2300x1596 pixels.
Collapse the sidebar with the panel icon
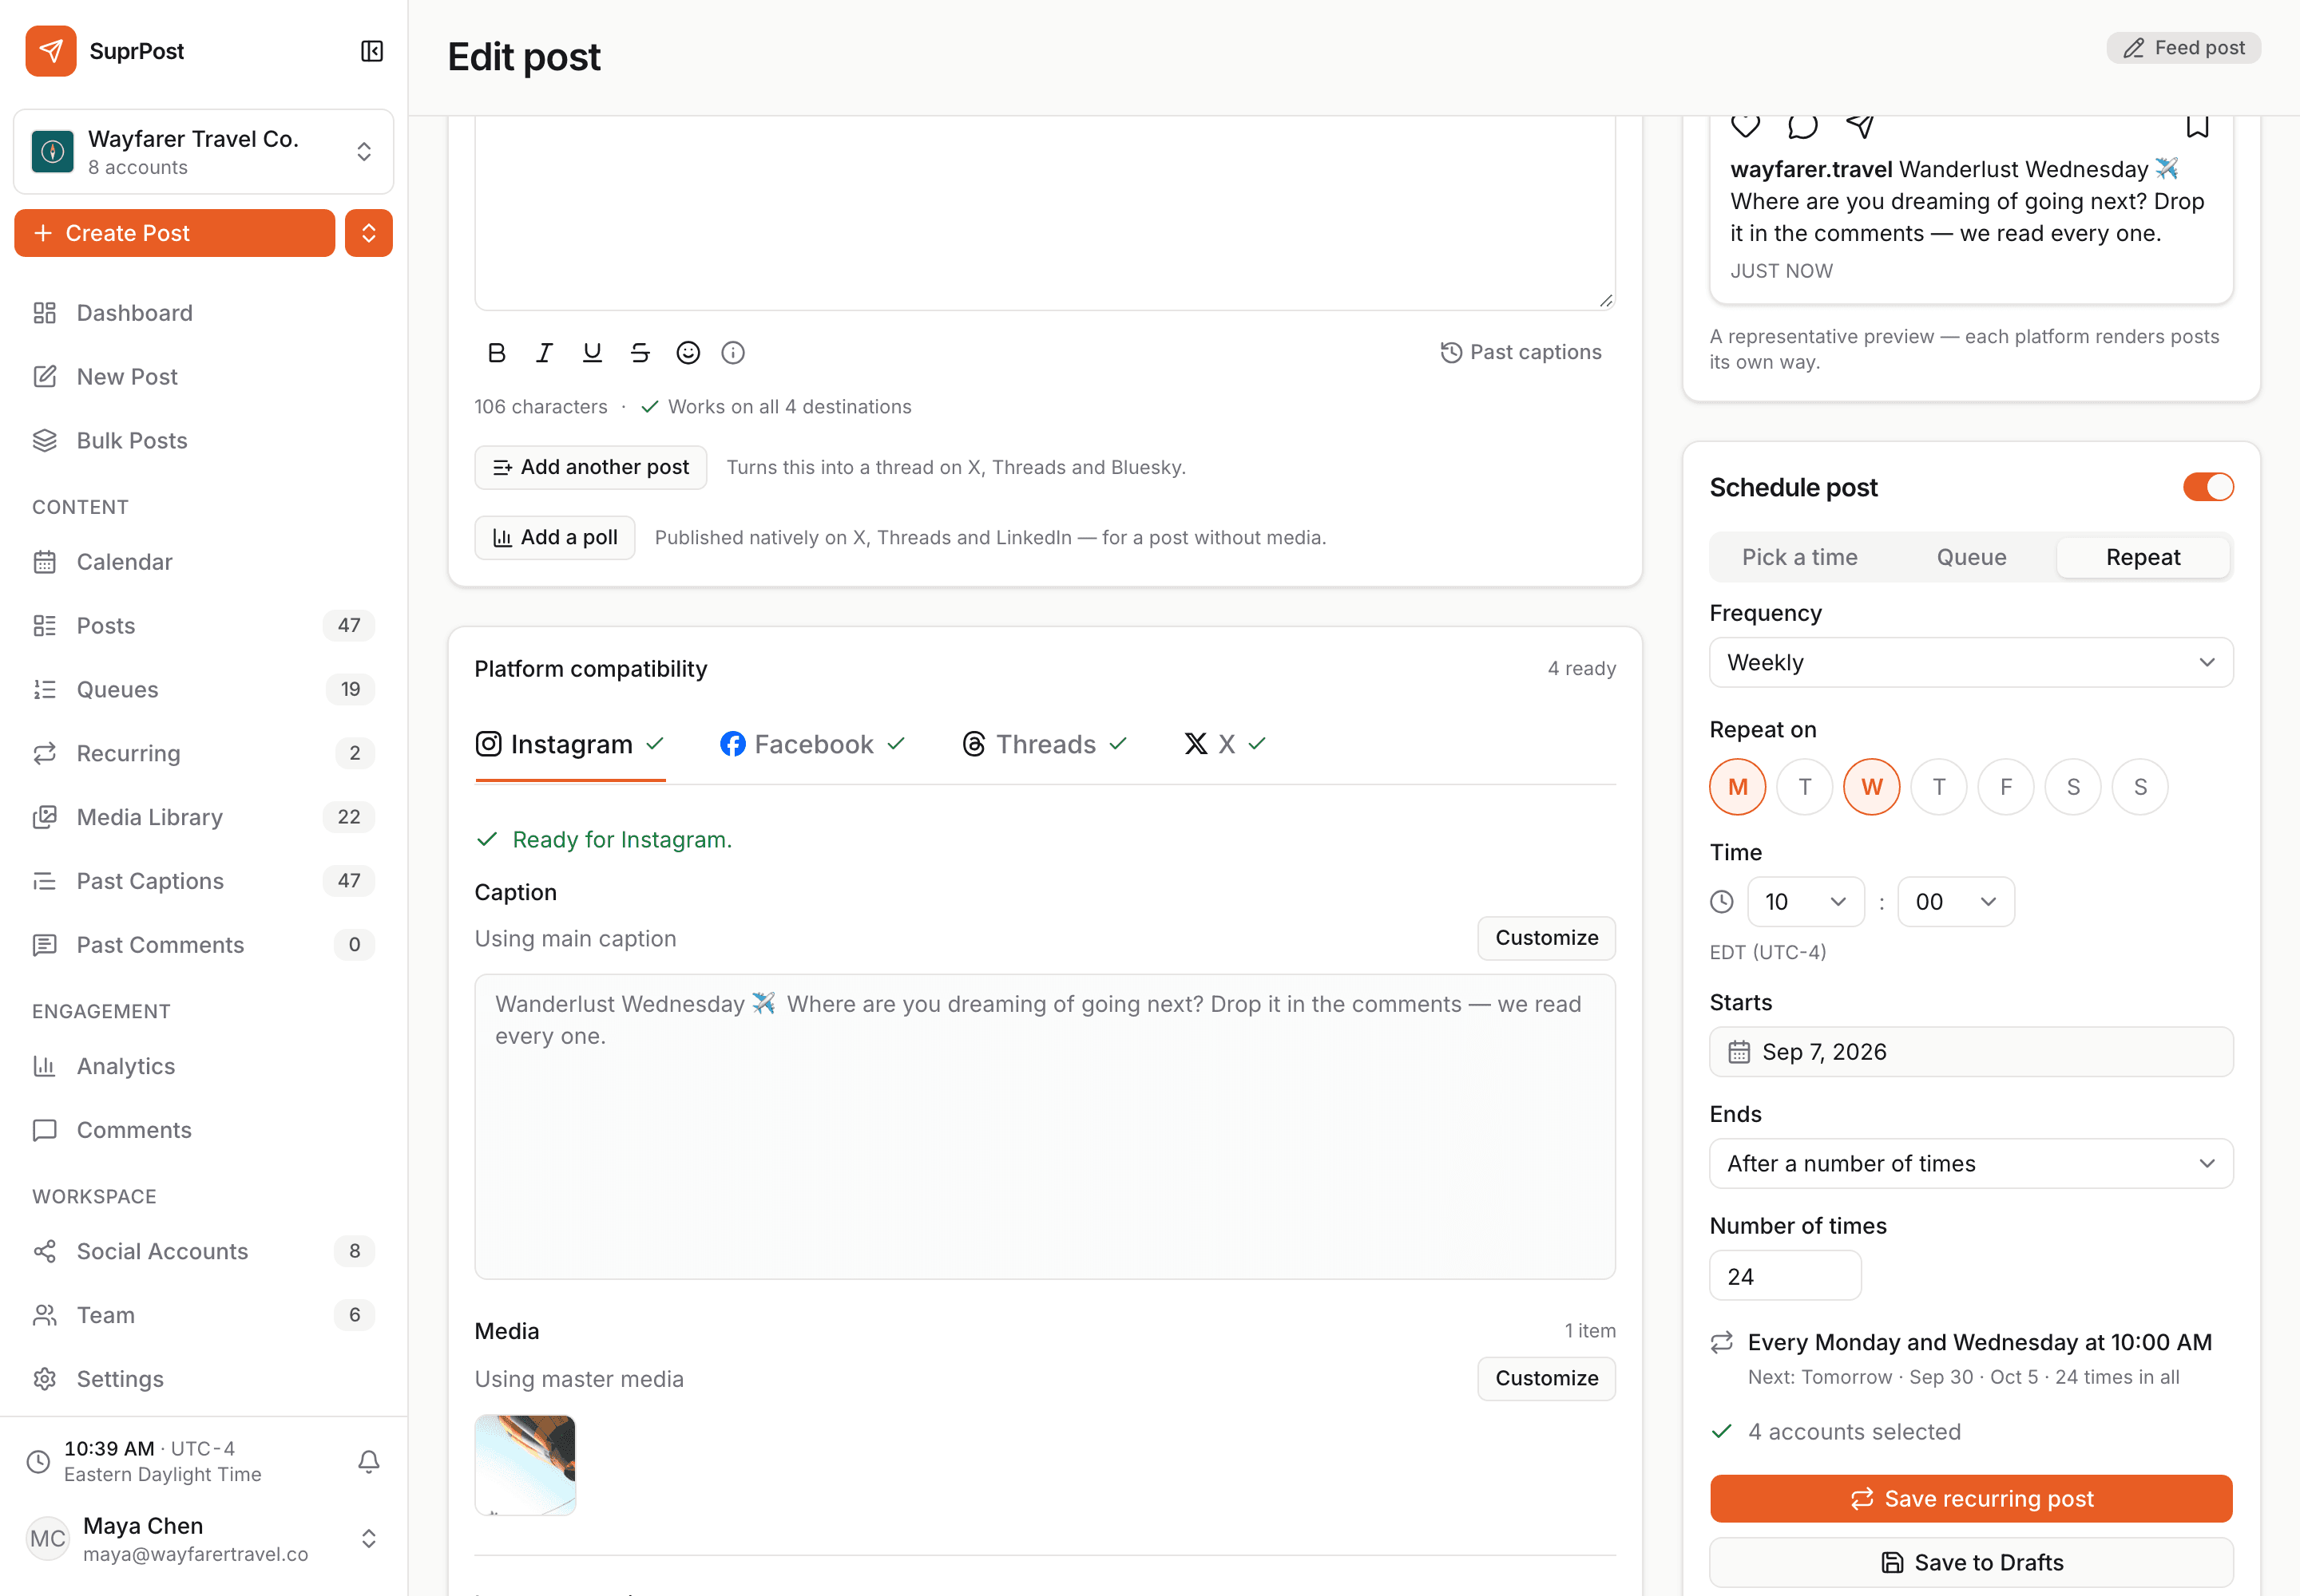(371, 51)
